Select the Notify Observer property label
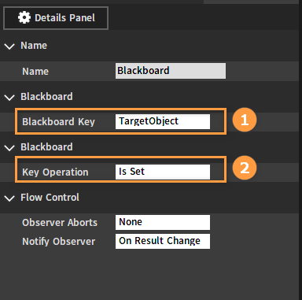The width and height of the screenshot is (302, 300). [59, 242]
